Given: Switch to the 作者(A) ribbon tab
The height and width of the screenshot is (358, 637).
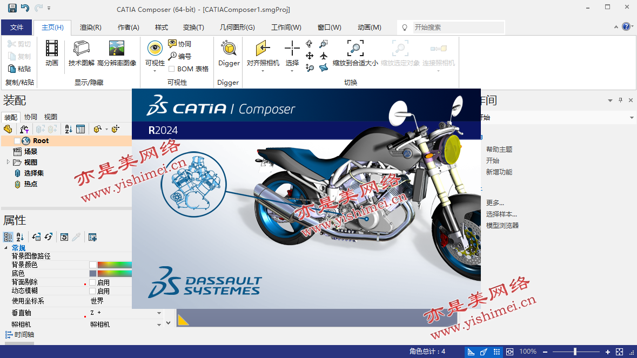Looking at the screenshot, I should (x=129, y=27).
